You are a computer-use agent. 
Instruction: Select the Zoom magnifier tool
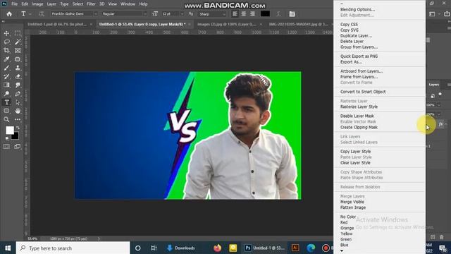coord(6,119)
